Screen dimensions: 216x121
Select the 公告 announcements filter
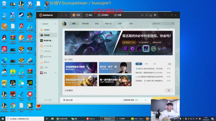pyautogui.click(x=154, y=64)
